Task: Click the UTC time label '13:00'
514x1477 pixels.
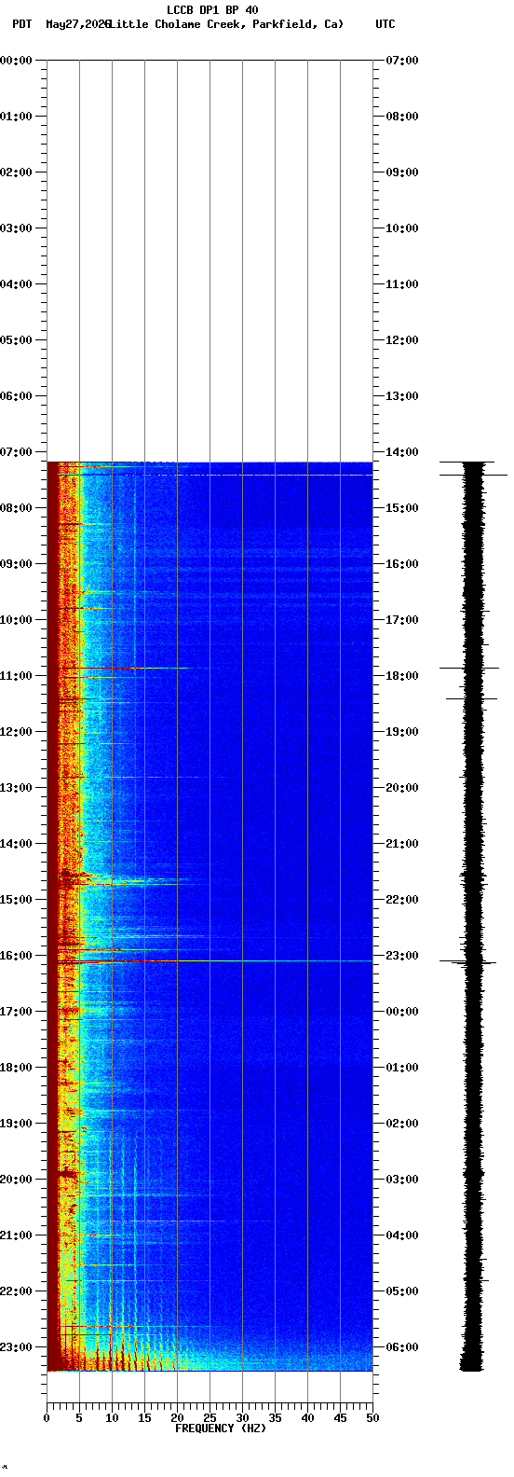Action: pos(402,396)
